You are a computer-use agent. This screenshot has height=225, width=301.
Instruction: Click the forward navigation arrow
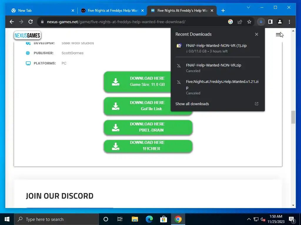21,22
